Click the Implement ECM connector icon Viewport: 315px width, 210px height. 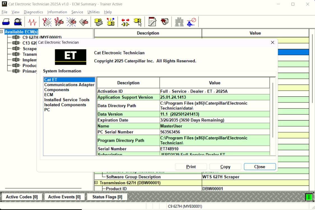[x=16, y=60]
